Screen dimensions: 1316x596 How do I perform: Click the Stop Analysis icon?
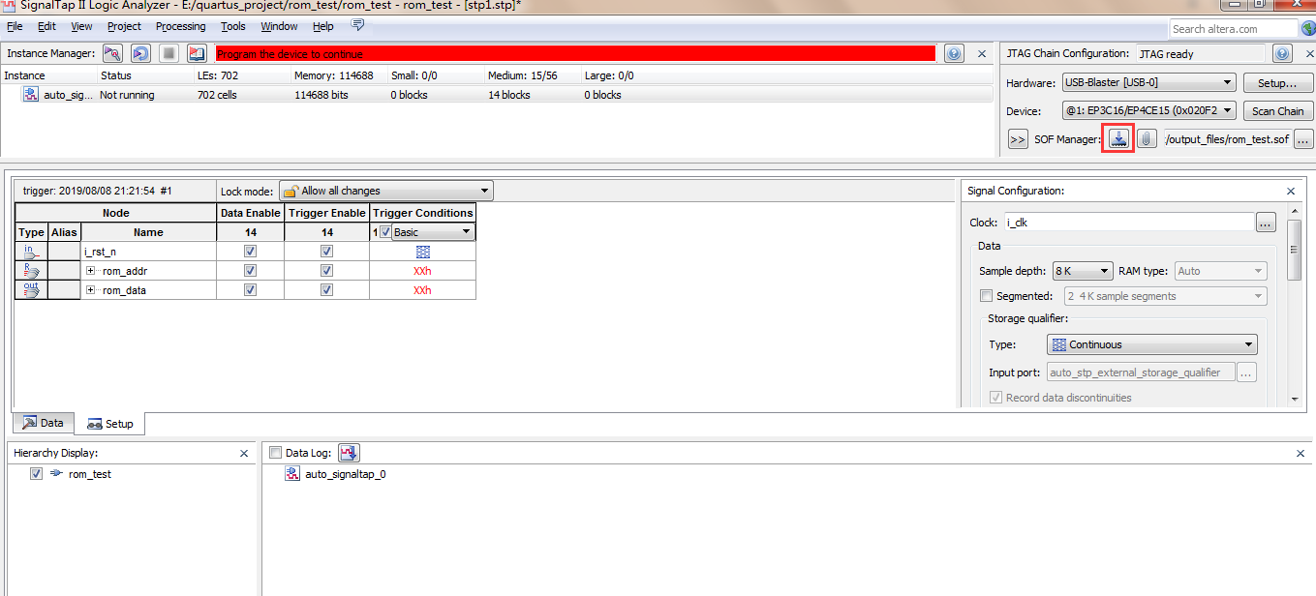pyautogui.click(x=168, y=54)
